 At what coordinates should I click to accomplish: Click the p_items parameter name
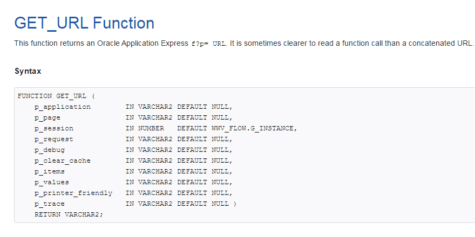click(x=50, y=171)
